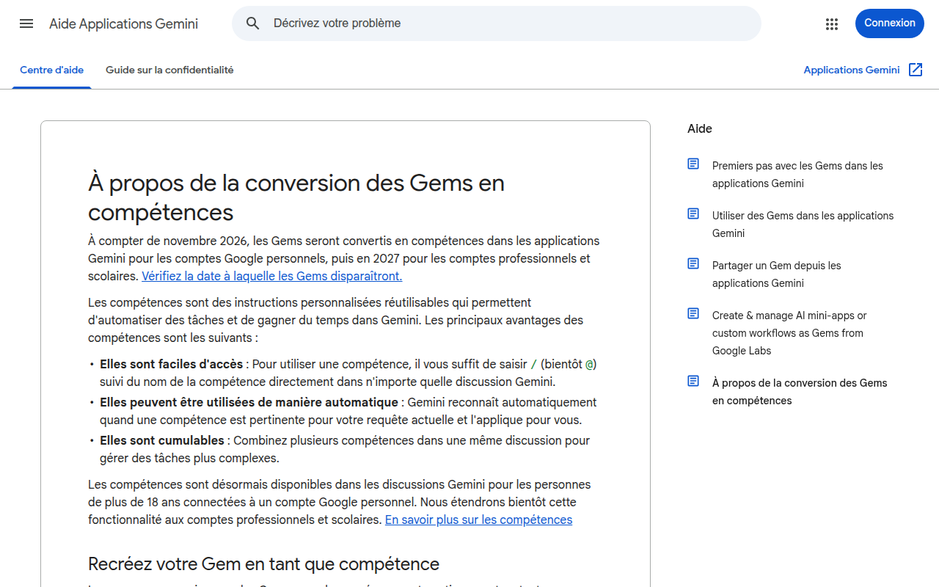Viewport: 939px width, 587px height.
Task: Click the Recreez votre Gem en tant que compétence heading
Action: [264, 564]
